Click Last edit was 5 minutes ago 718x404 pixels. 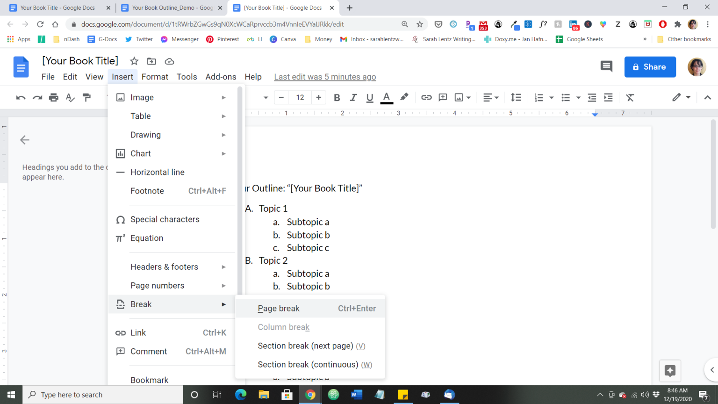click(x=325, y=77)
